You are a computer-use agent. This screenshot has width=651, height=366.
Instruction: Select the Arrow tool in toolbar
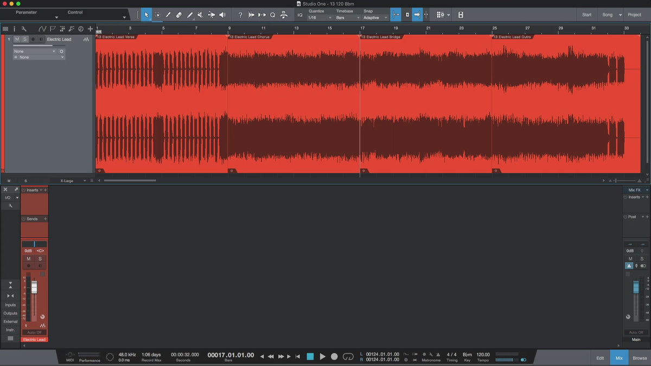click(x=146, y=15)
